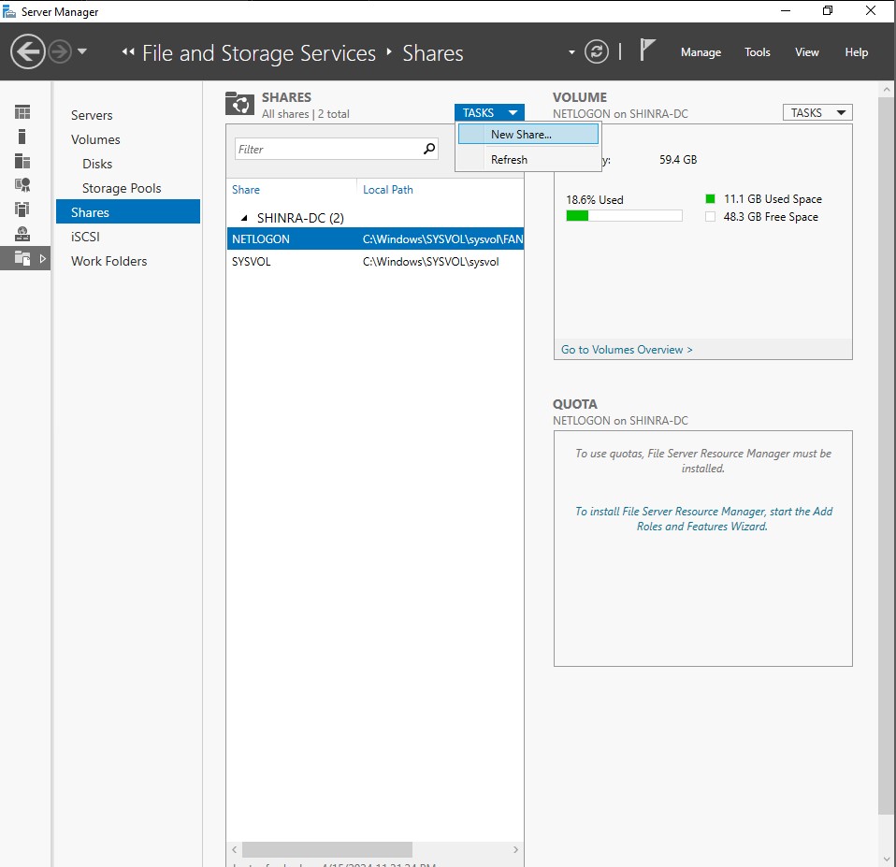Follow the Go to Volumes Overview link
Image resolution: width=896 pixels, height=867 pixels.
(x=627, y=349)
